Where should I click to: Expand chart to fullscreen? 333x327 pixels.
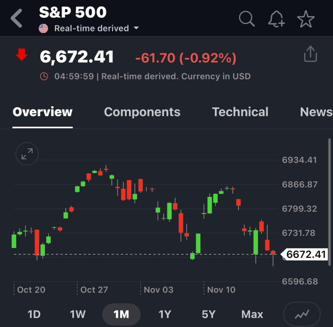point(27,154)
